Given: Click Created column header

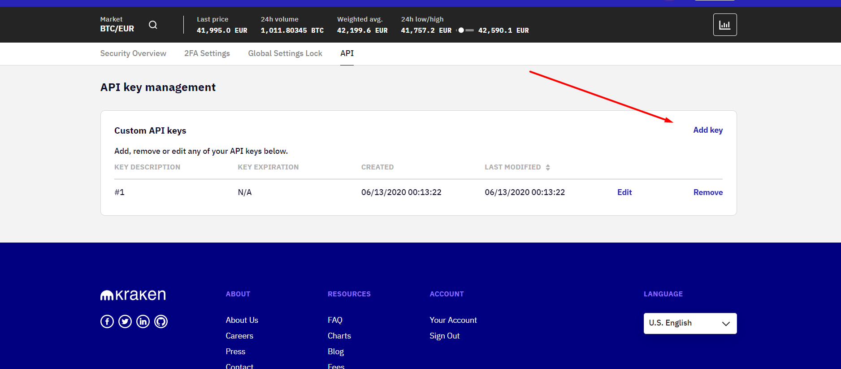Looking at the screenshot, I should [377, 167].
